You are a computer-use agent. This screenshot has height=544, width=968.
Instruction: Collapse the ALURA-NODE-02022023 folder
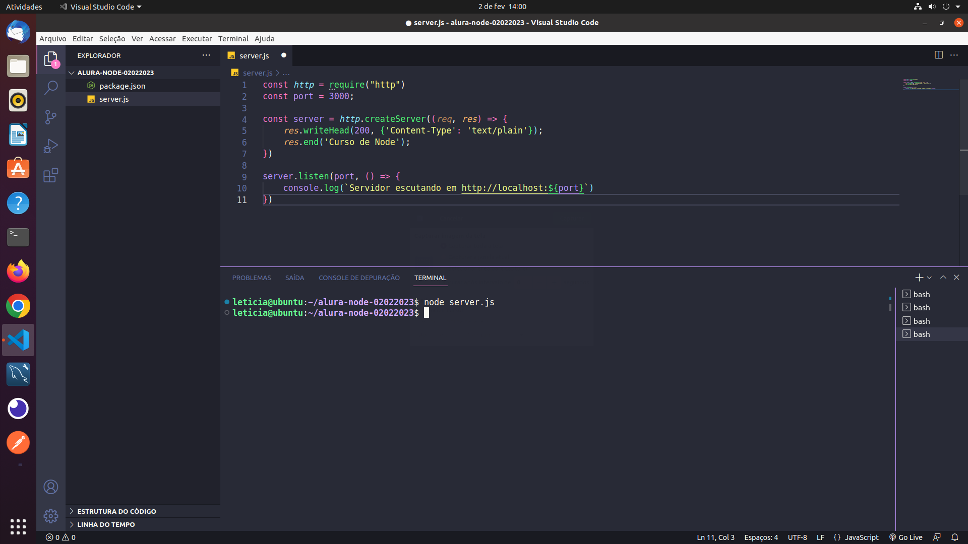click(x=143, y=73)
